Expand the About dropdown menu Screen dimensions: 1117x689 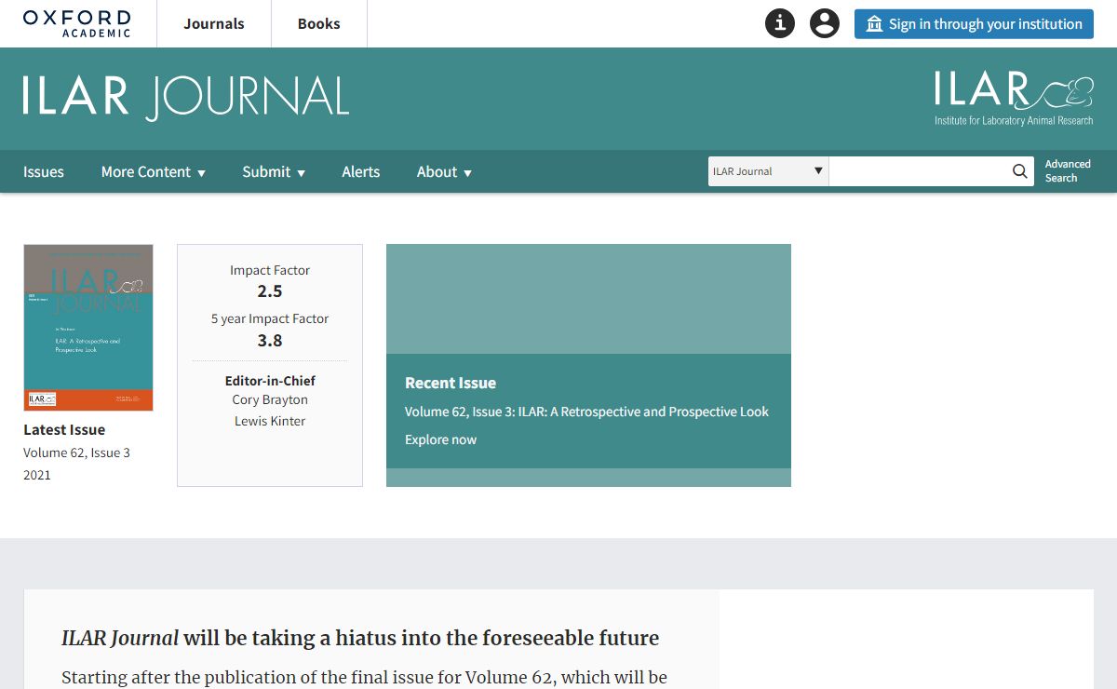[444, 171]
